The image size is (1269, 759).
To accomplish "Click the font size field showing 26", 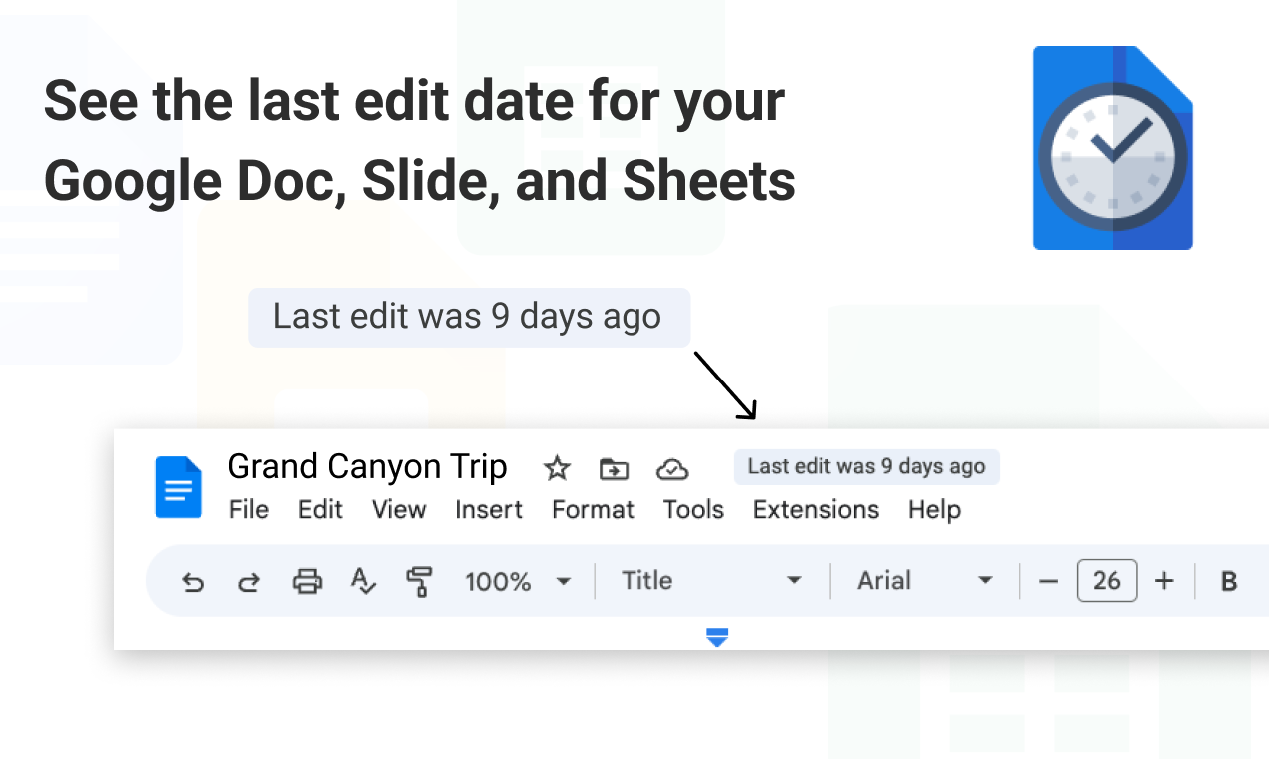I will [1107, 581].
